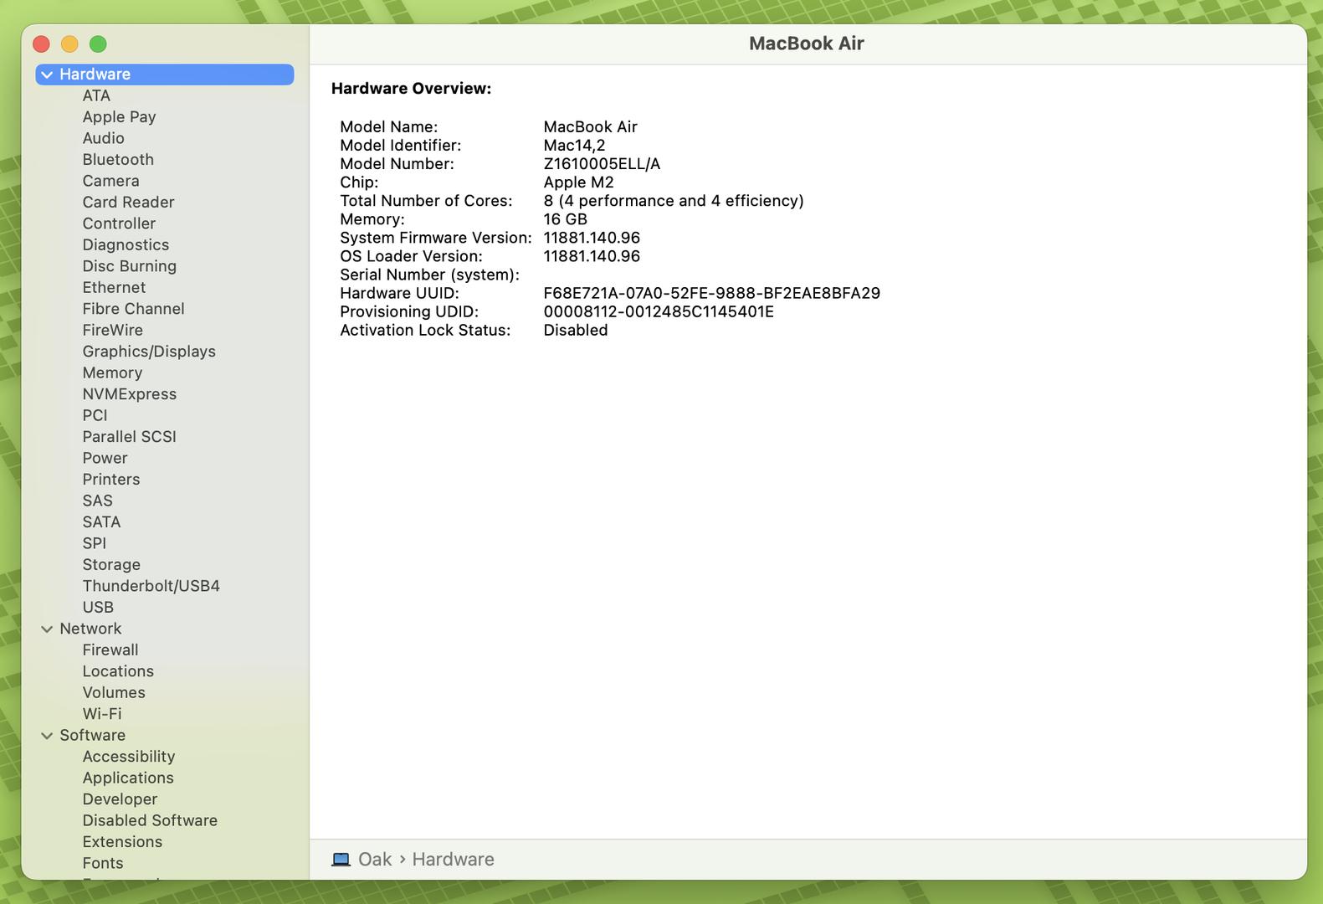Click the Serial Number (system) label
Viewport: 1323px width, 904px height.
[x=429, y=275]
